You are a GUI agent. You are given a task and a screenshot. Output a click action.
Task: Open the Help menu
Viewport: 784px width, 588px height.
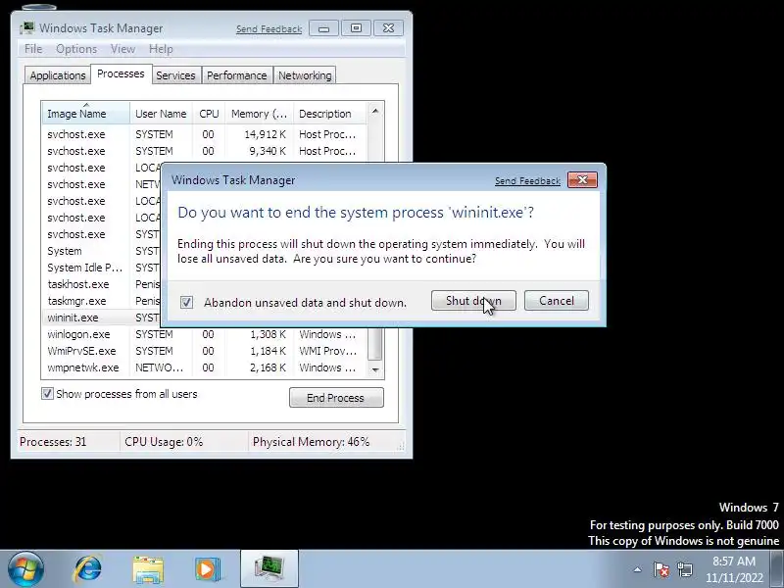click(161, 49)
